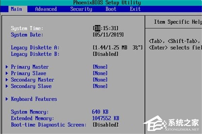Click the PhoenixBIOS Setup Utility title
The image size is (202, 134).
[x=107, y=3]
